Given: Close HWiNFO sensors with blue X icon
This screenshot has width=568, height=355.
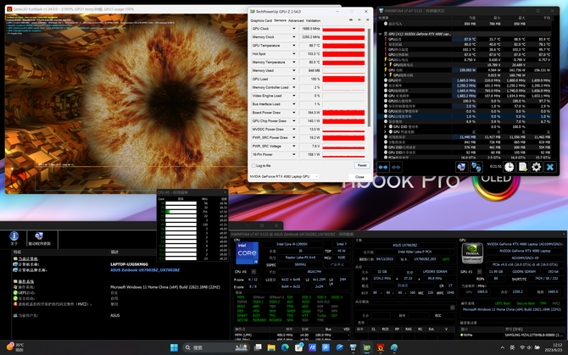Looking at the screenshot, I should (550, 167).
